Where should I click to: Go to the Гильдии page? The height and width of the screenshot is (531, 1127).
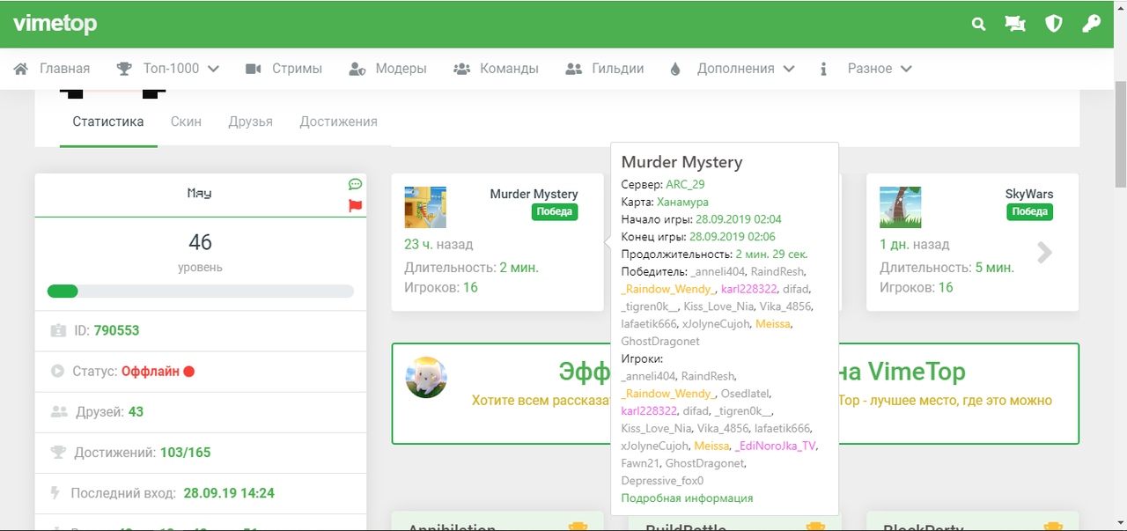(x=605, y=69)
